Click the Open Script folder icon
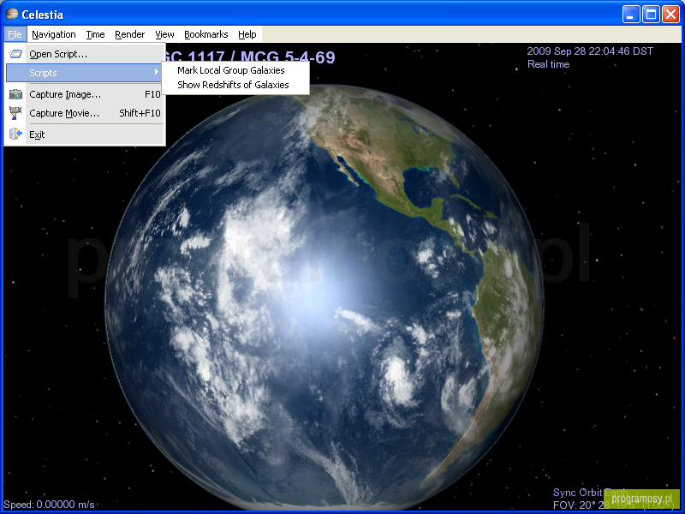685x514 pixels. click(x=15, y=54)
